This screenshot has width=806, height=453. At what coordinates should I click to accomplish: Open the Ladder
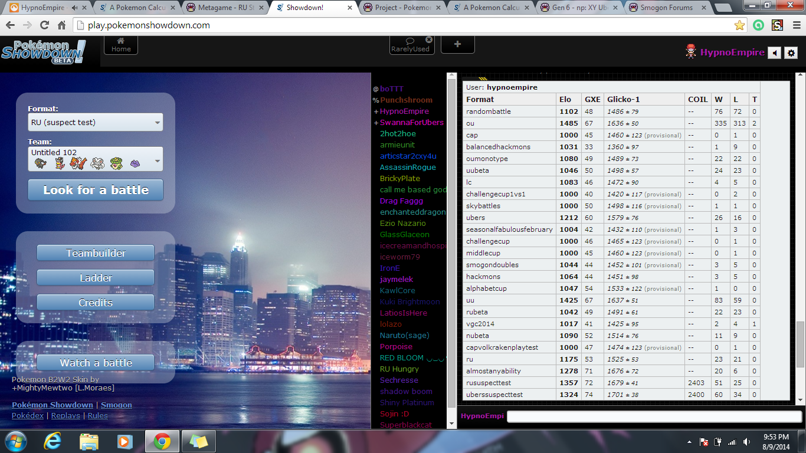[x=96, y=278]
